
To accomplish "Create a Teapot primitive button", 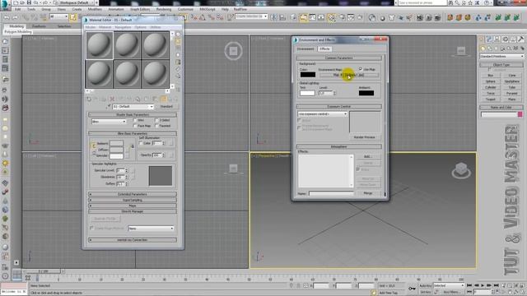I will 491,99.
